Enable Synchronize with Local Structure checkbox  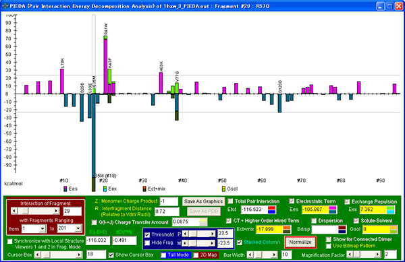(x=10, y=241)
